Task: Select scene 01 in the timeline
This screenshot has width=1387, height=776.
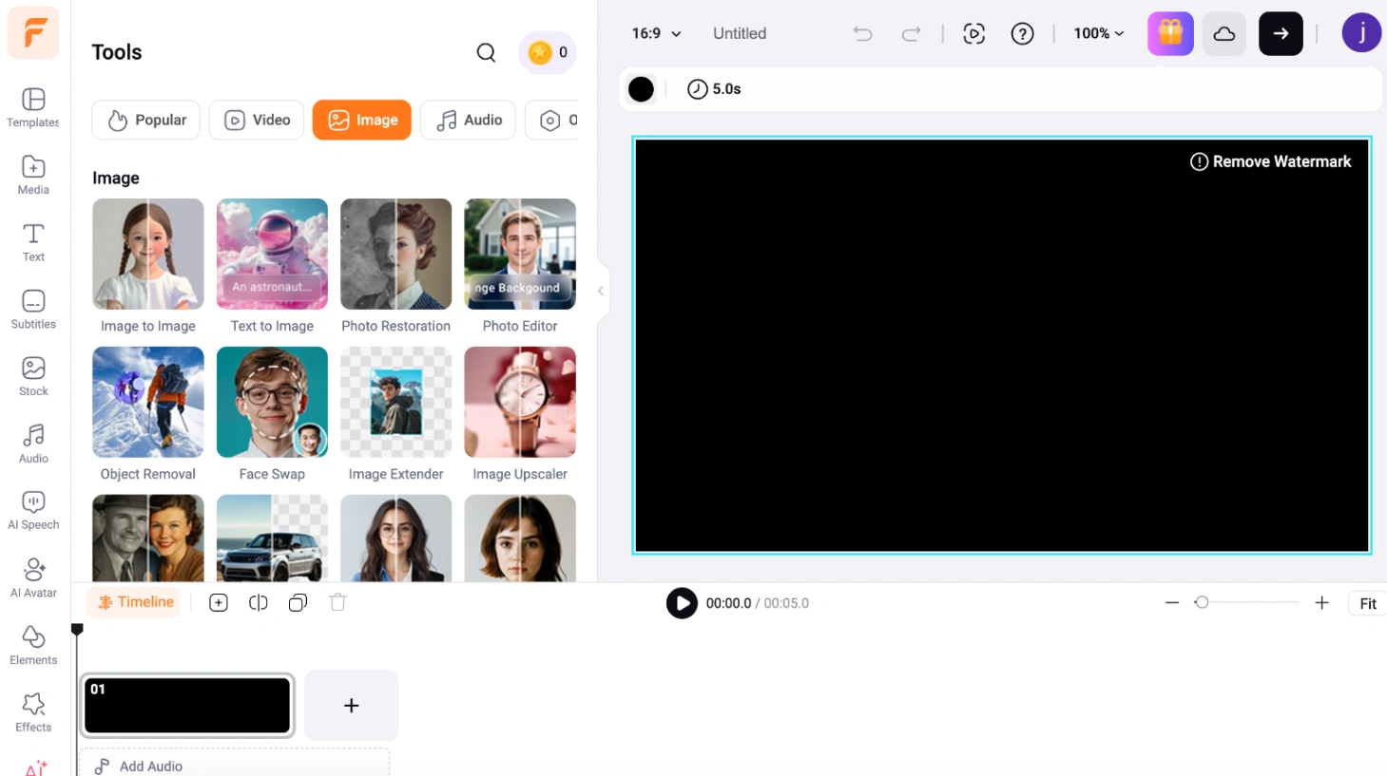Action: [x=187, y=706]
